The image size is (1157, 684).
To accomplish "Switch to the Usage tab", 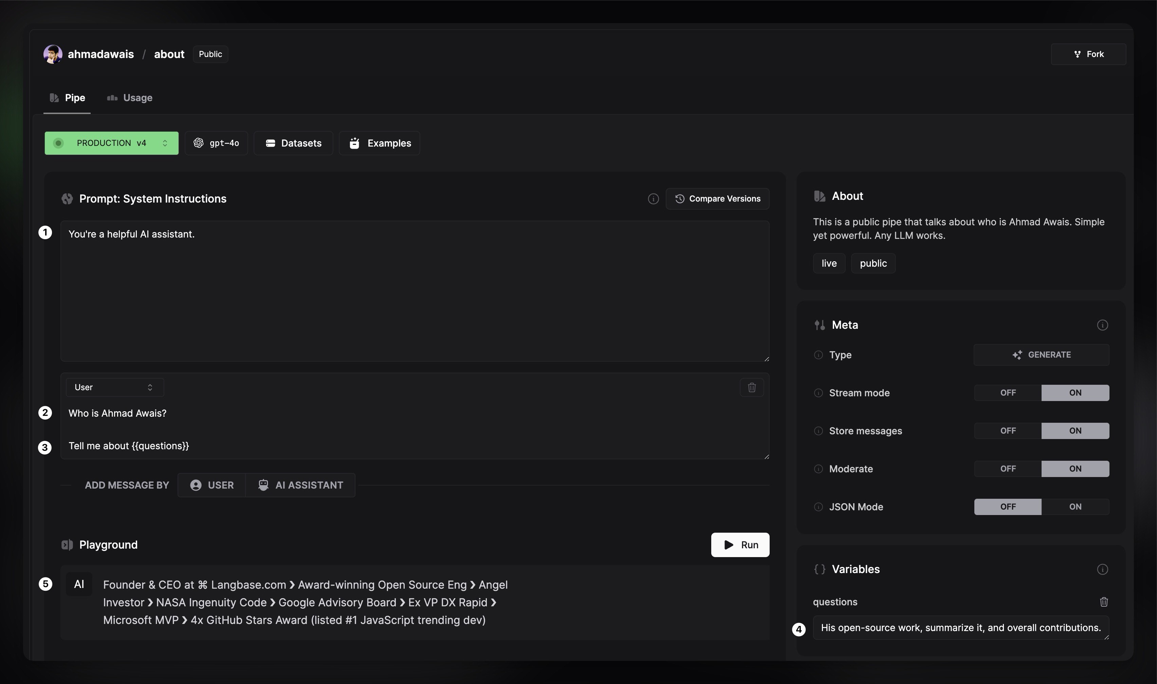I will coord(130,98).
